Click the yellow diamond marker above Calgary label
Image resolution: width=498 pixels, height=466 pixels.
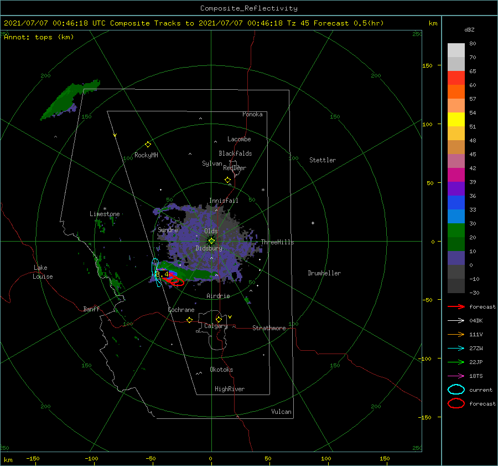[x=219, y=319]
